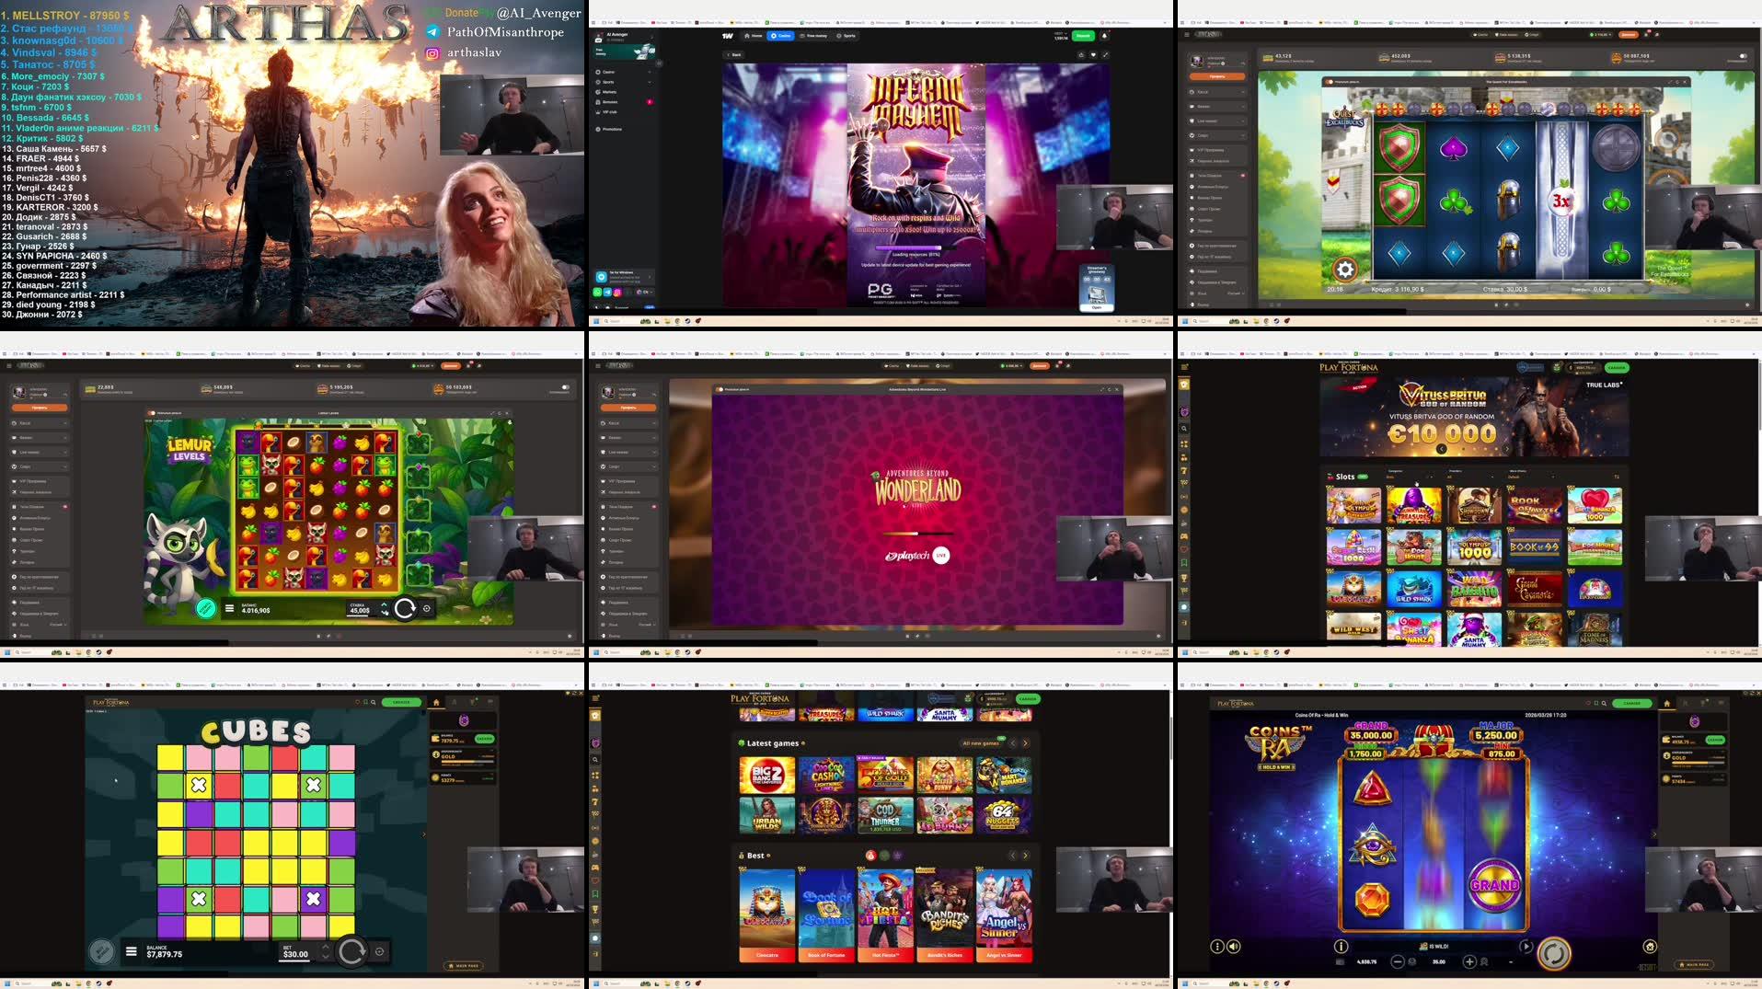The image size is (1762, 989).
Task: Mute the sound in Coins of Ra
Action: (1233, 946)
